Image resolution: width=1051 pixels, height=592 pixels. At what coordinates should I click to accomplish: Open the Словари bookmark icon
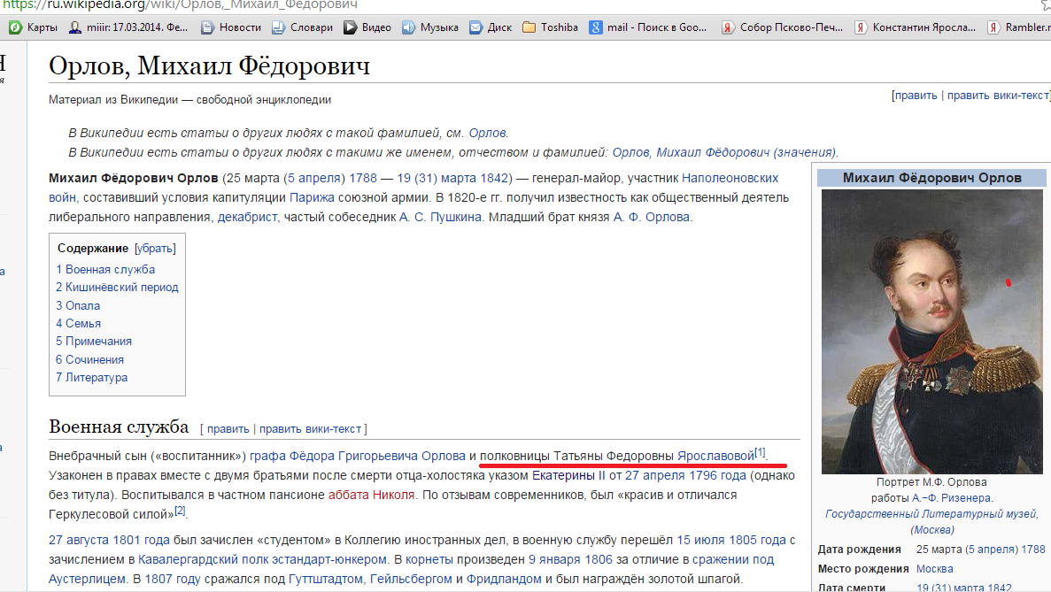point(278,27)
